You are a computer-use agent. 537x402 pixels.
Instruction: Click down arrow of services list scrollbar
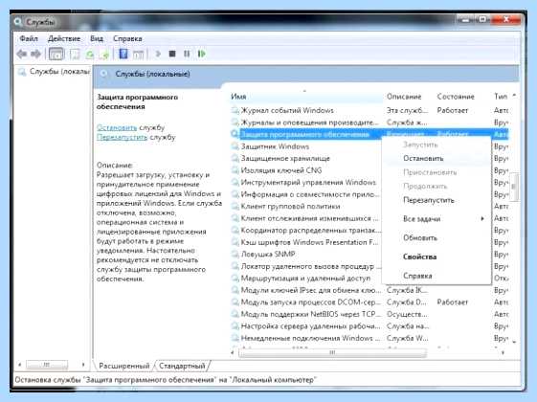click(x=514, y=342)
